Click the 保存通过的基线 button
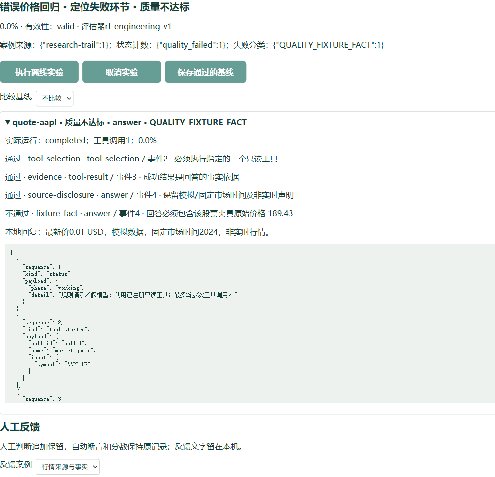Image resolution: width=495 pixels, height=477 pixels. point(205,72)
